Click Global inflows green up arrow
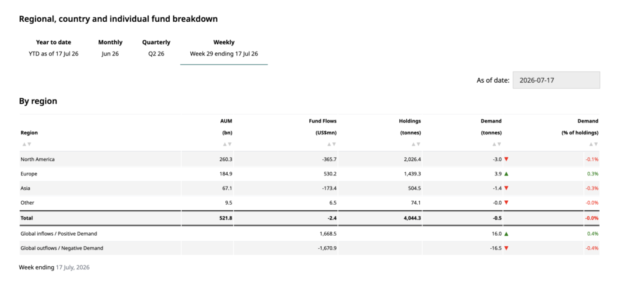Screen dimensions: 637x296 [506, 233]
